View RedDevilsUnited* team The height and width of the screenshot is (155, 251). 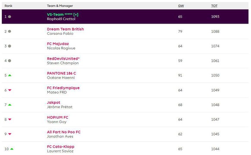click(x=63, y=58)
